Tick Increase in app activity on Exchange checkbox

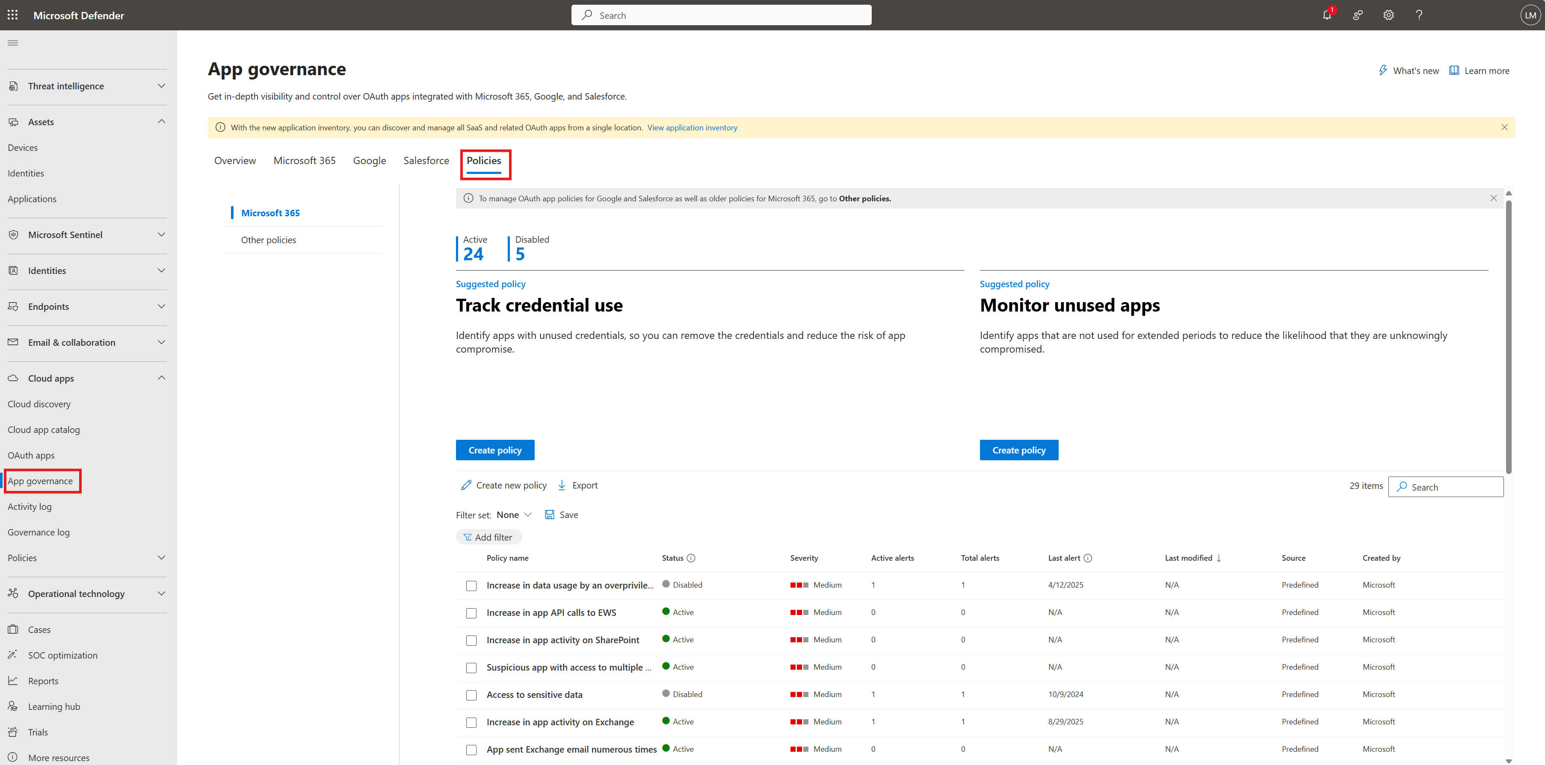pyautogui.click(x=471, y=722)
